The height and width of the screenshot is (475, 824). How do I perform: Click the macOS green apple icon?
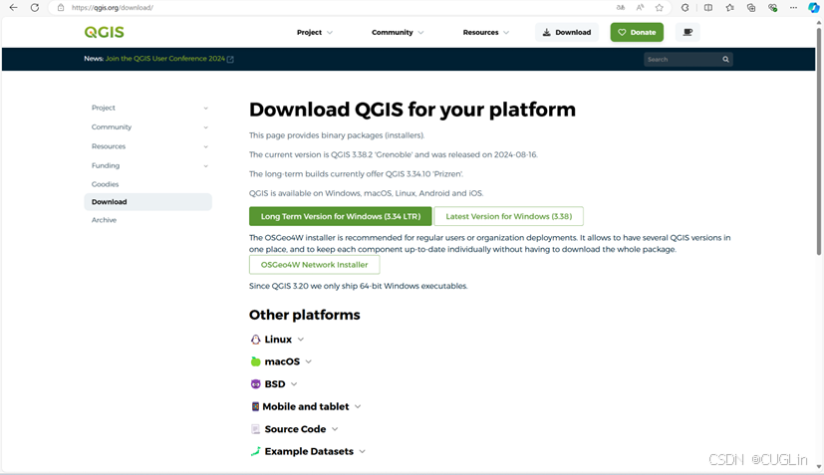click(255, 361)
